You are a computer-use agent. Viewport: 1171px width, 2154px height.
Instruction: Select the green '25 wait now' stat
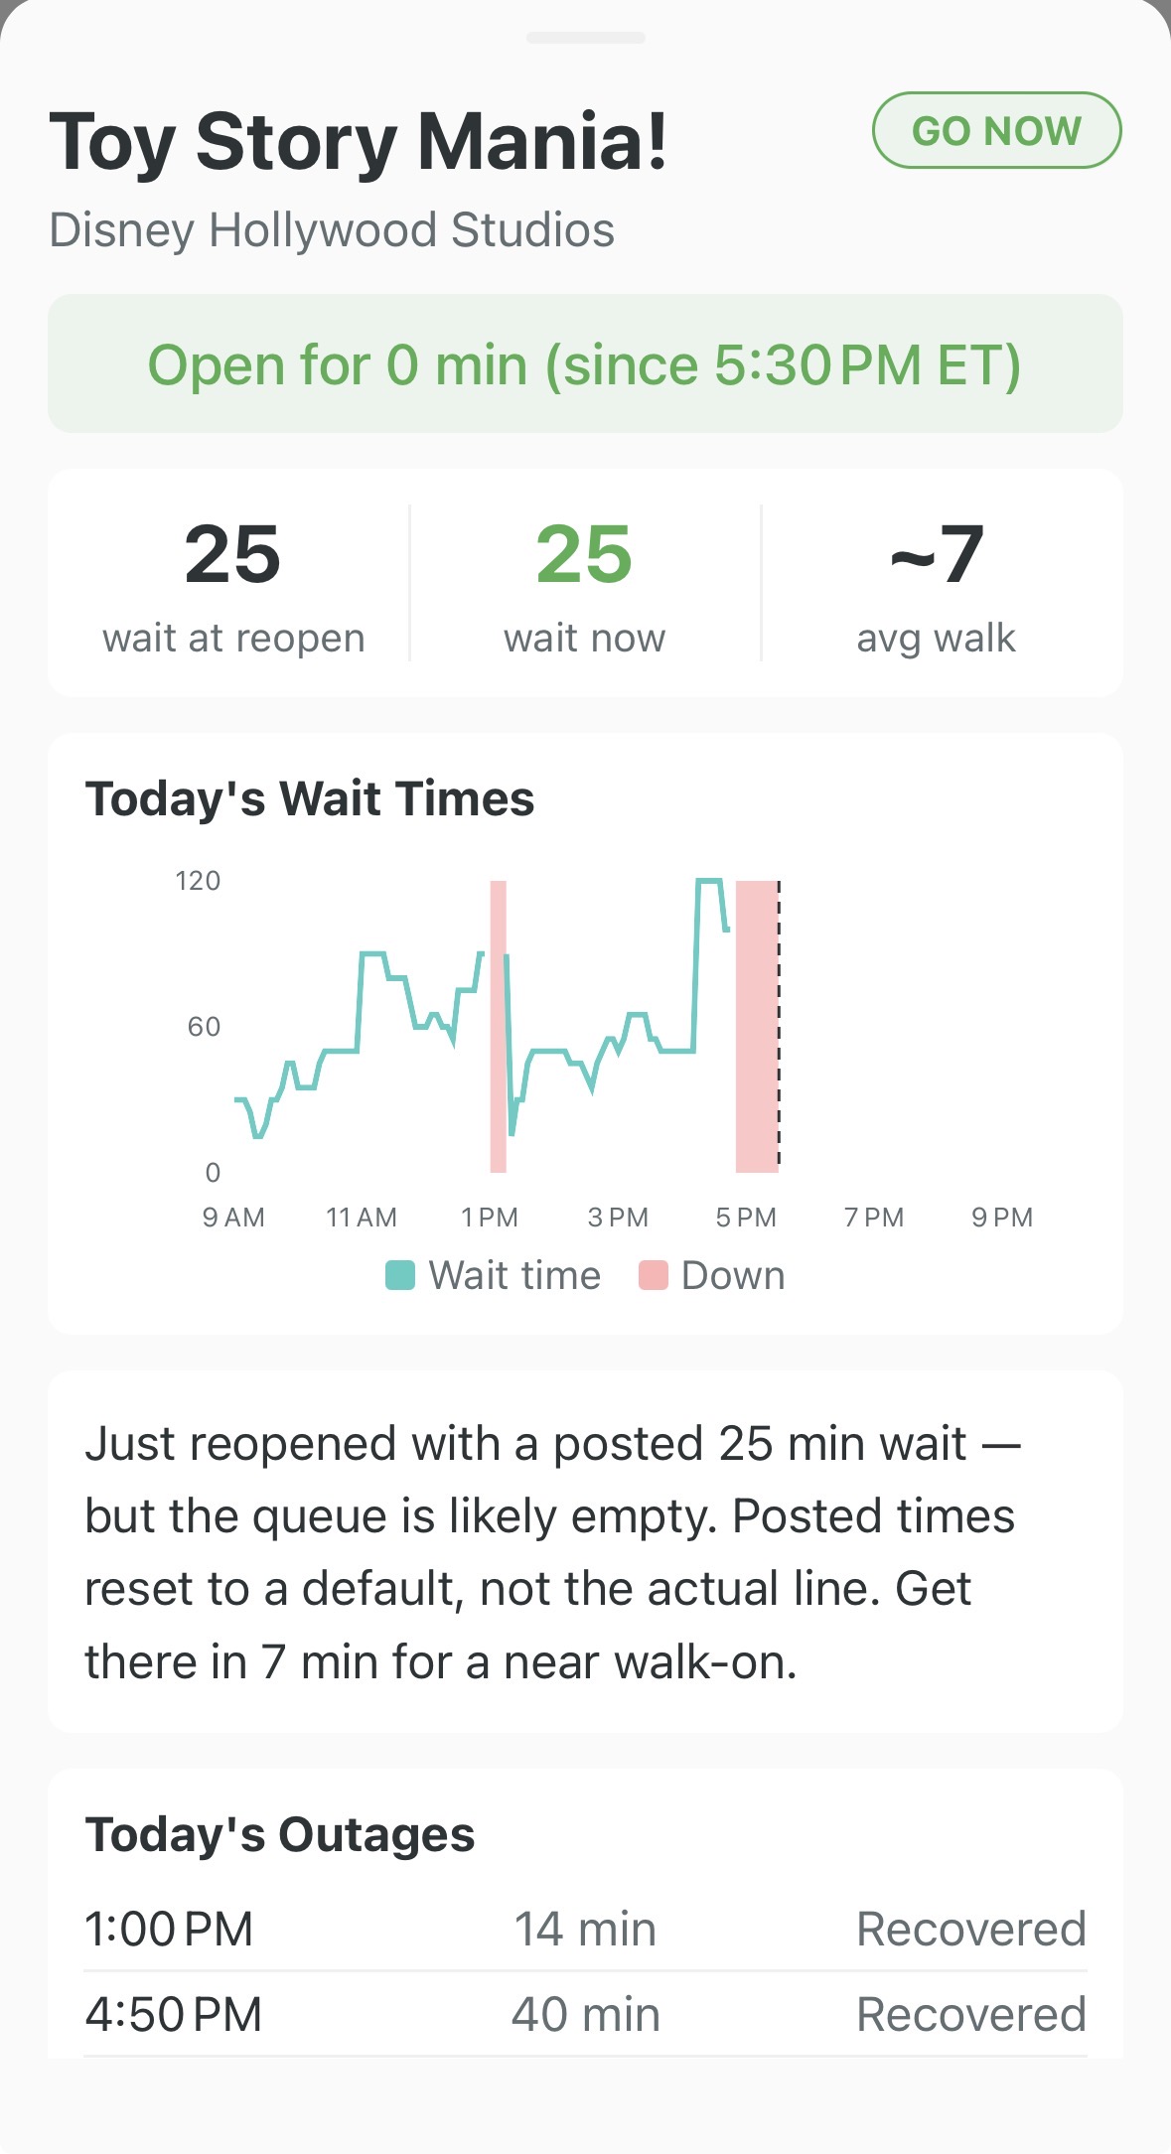585,586
